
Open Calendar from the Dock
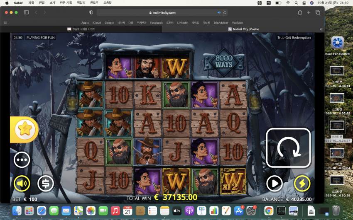pyautogui.click(x=127, y=211)
